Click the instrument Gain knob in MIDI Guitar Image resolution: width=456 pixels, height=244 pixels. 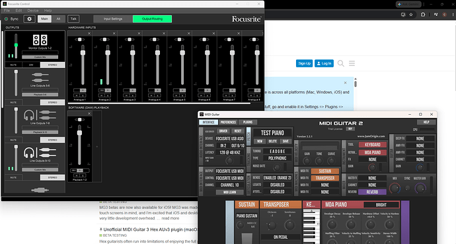(372, 168)
